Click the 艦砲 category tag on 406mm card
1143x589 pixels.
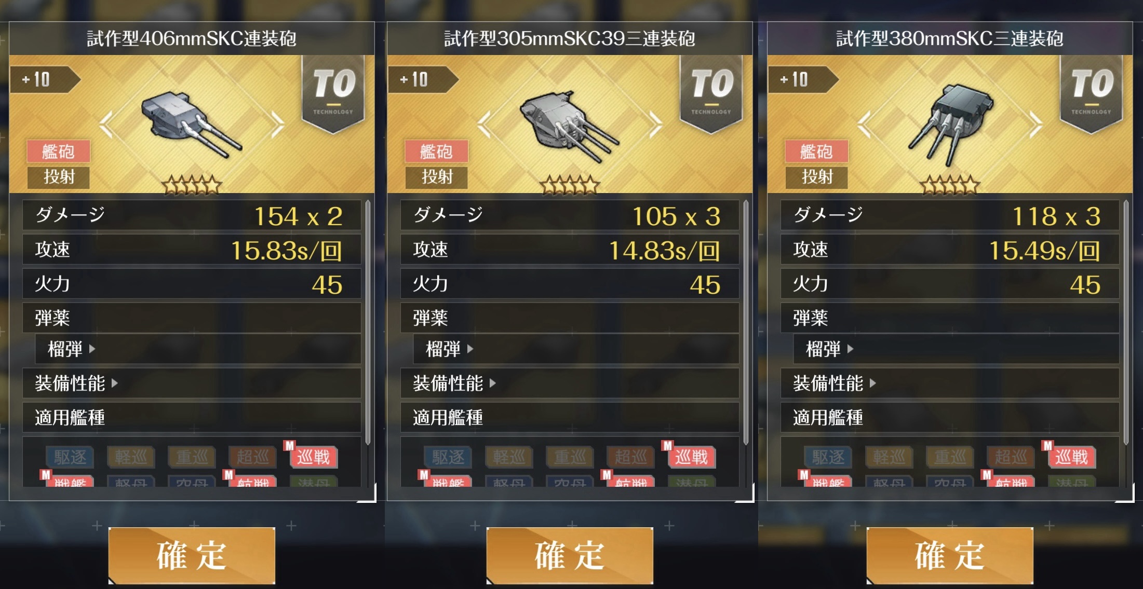58,152
